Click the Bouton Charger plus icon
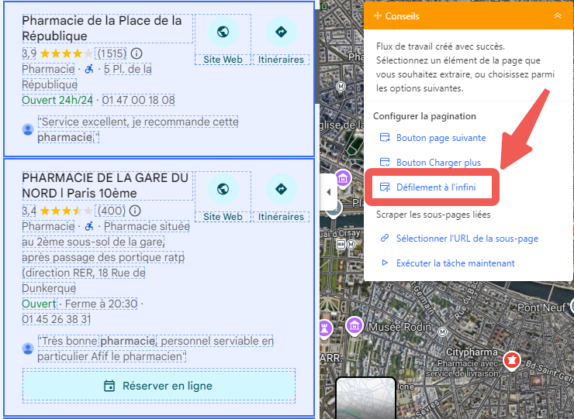574x419 pixels. click(x=385, y=163)
